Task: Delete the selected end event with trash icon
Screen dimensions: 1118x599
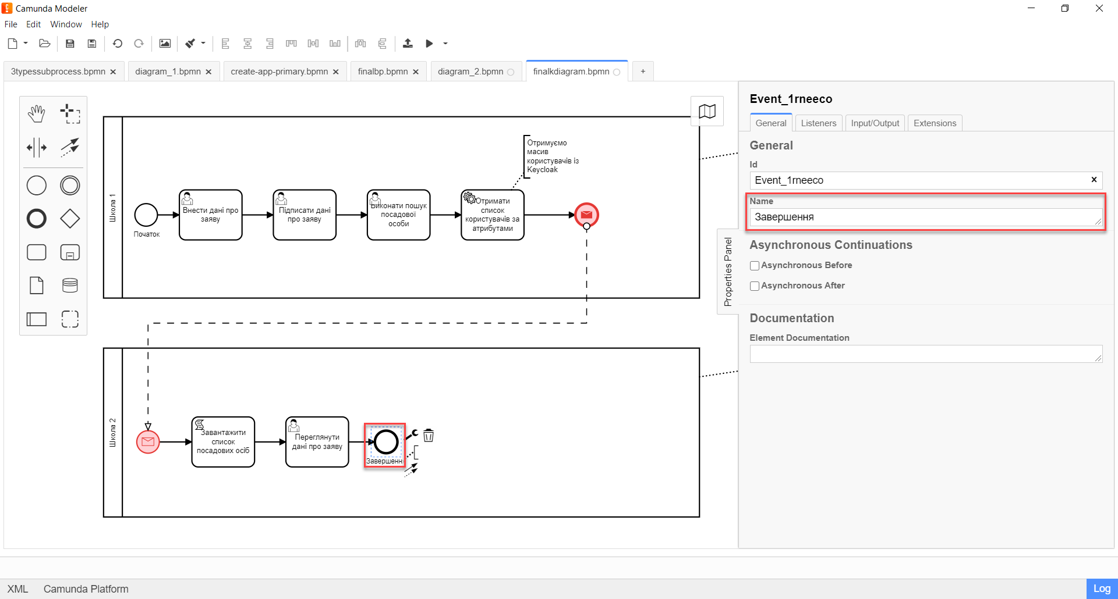Action: tap(429, 436)
